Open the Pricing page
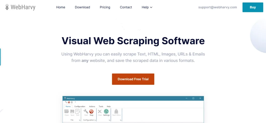This screenshot has width=266, height=123. pyautogui.click(x=105, y=7)
